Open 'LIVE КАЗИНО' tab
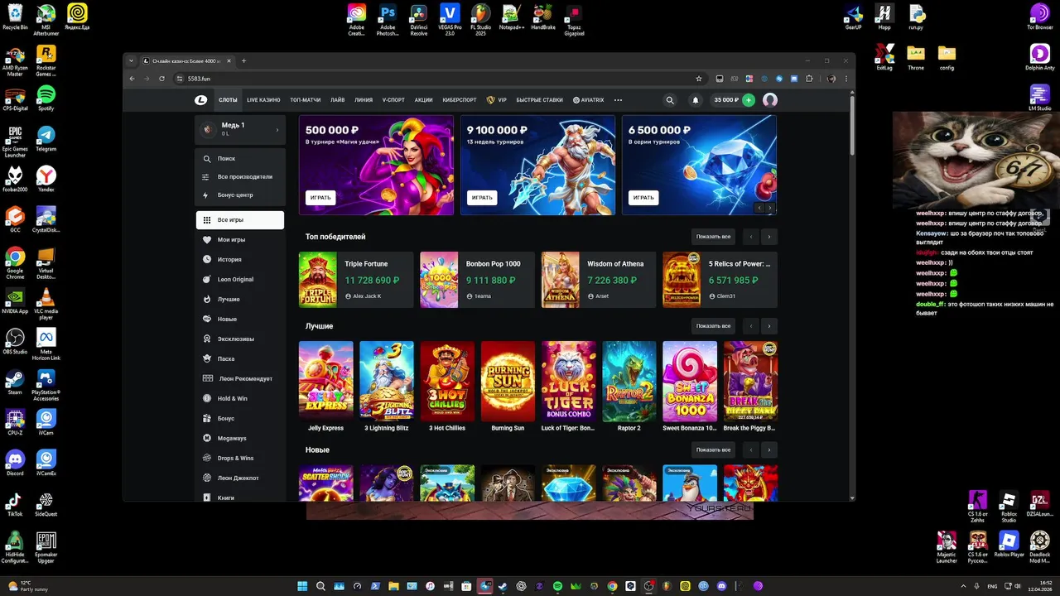 click(x=263, y=100)
